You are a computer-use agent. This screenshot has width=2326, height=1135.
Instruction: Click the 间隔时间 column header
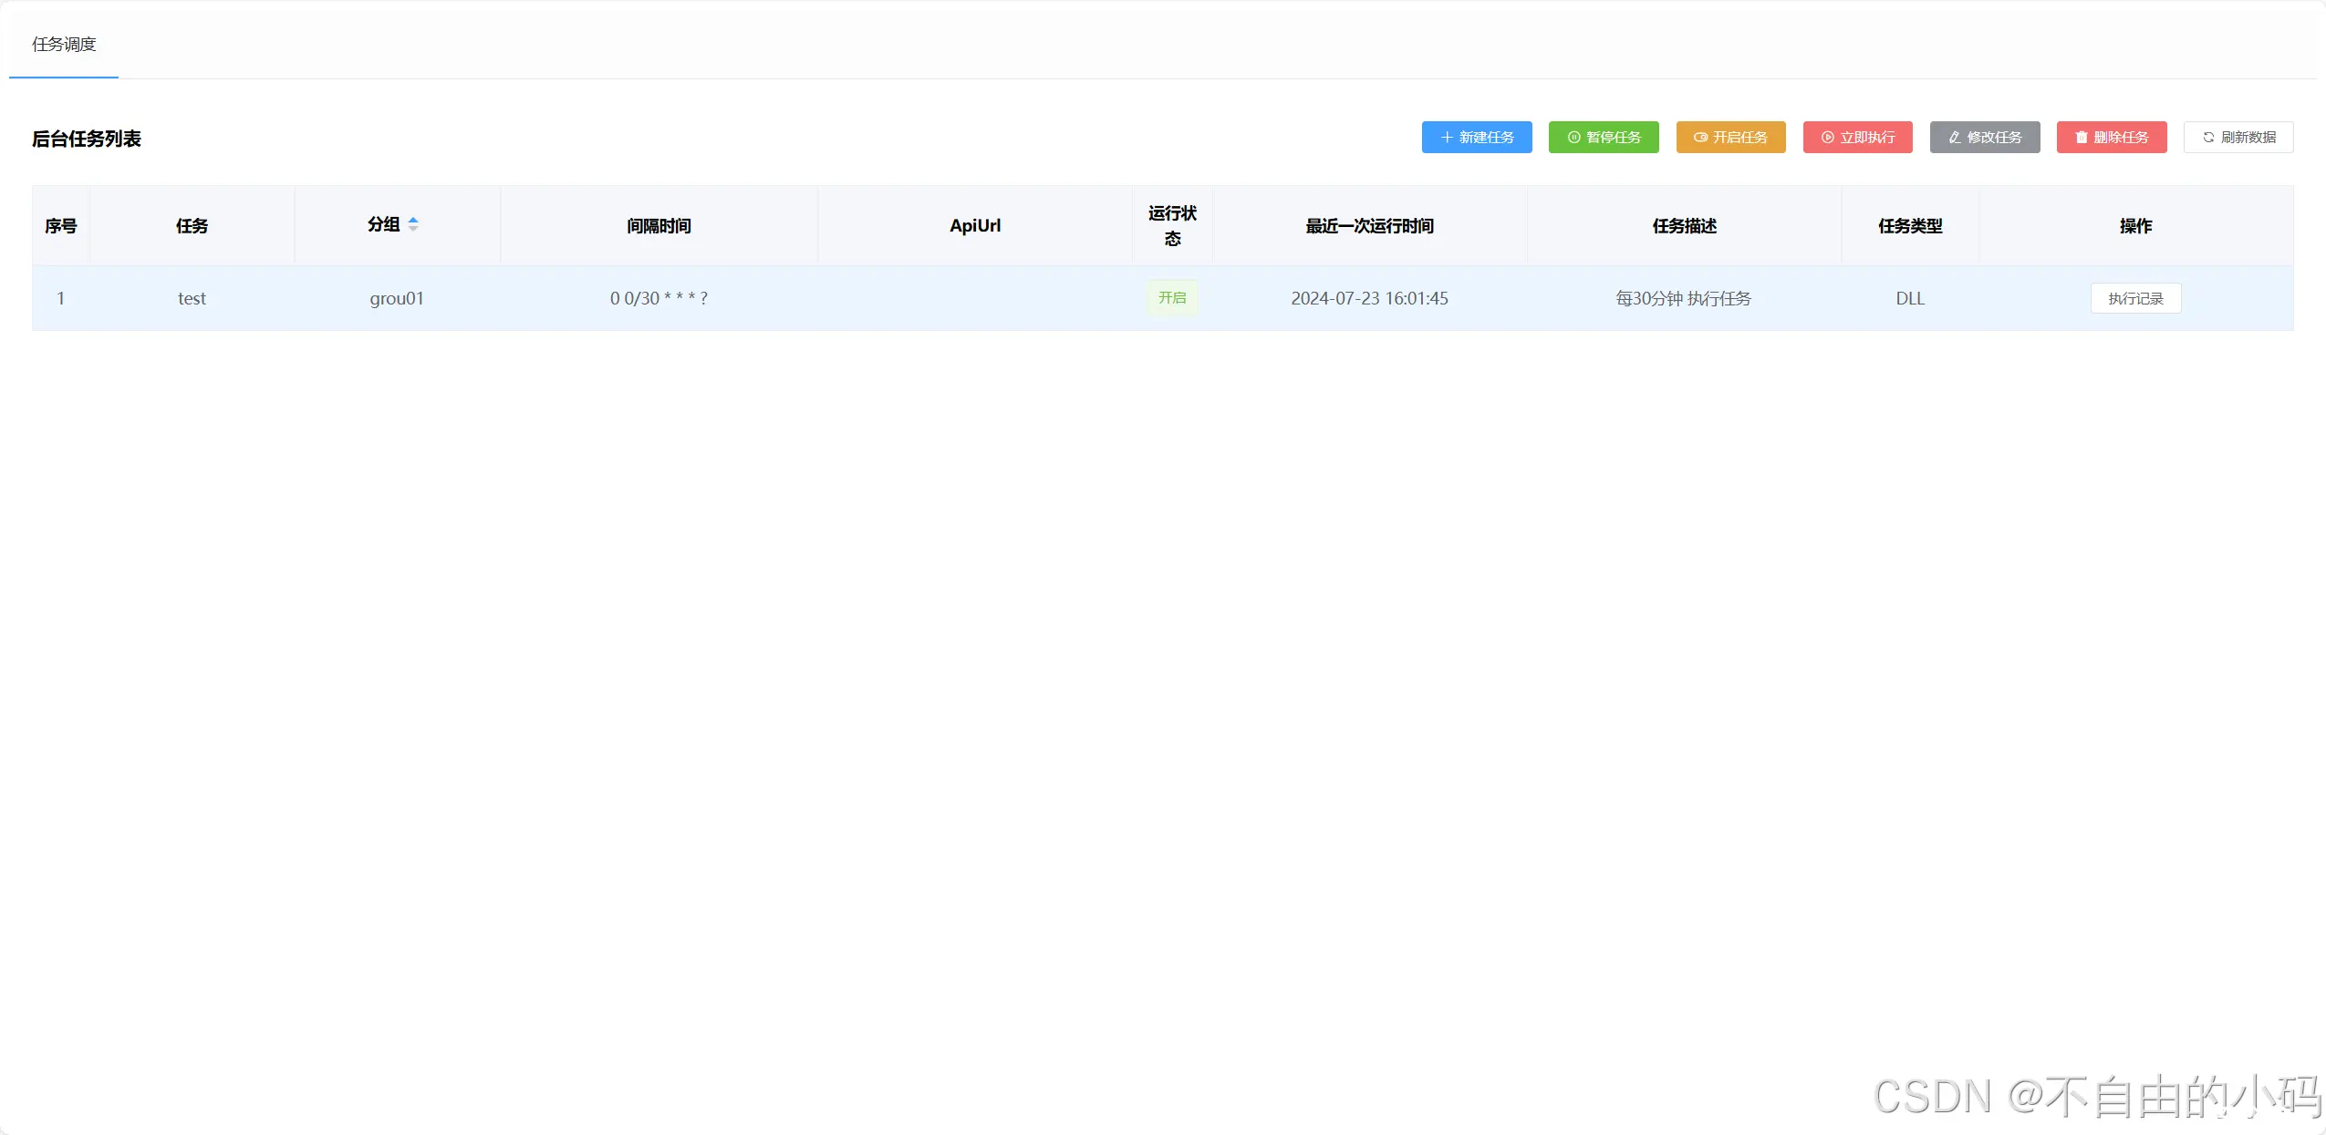[659, 226]
